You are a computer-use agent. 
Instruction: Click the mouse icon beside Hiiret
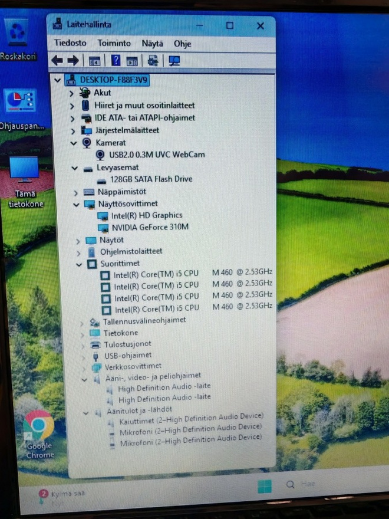(x=85, y=105)
